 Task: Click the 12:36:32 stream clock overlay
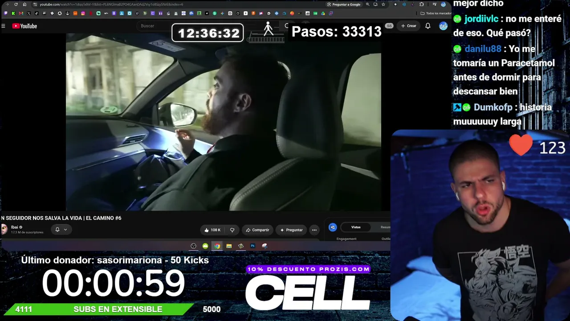208,33
